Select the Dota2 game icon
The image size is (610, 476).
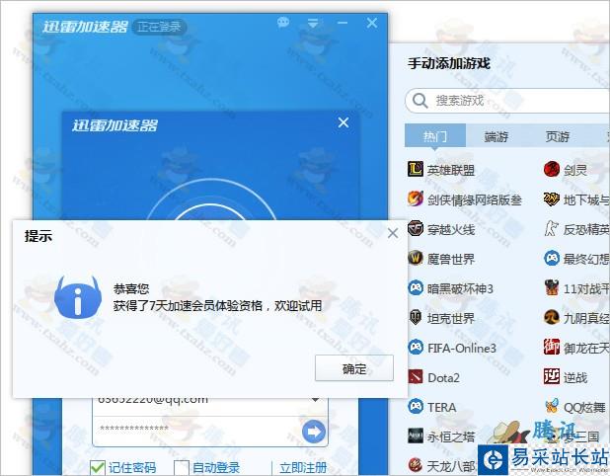(x=416, y=376)
